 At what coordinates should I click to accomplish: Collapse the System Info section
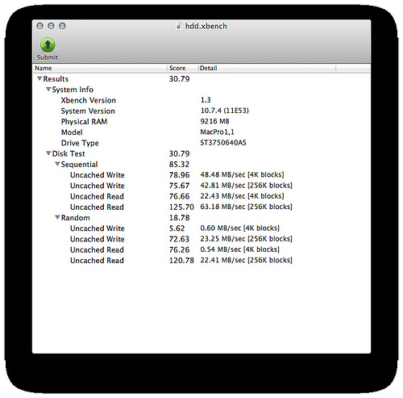point(48,89)
